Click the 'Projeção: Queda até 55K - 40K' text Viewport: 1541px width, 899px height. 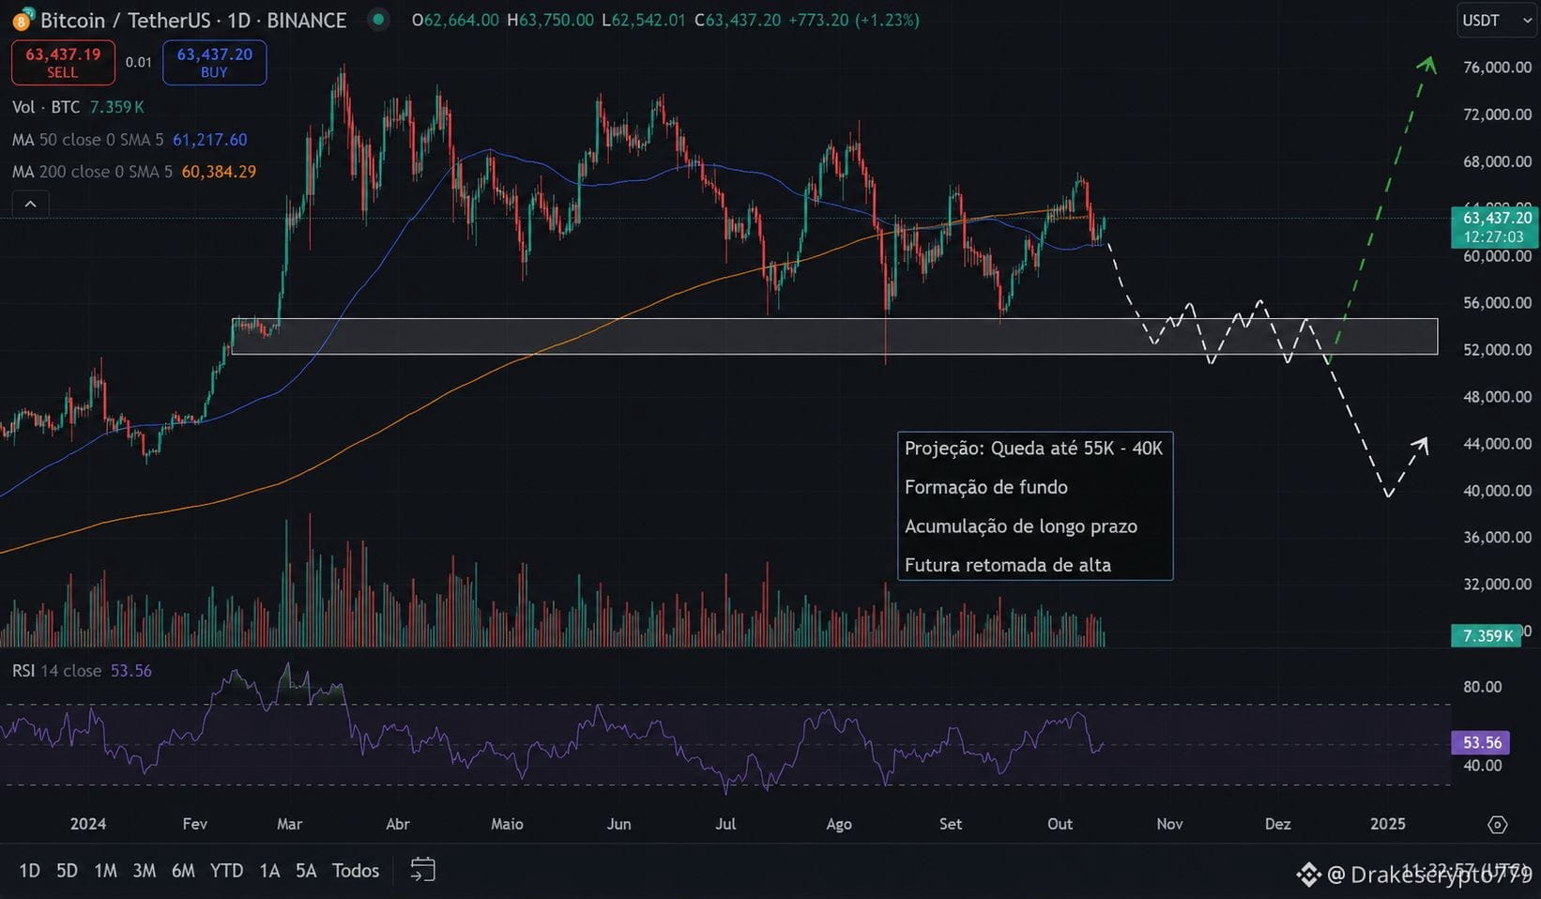(x=1033, y=449)
